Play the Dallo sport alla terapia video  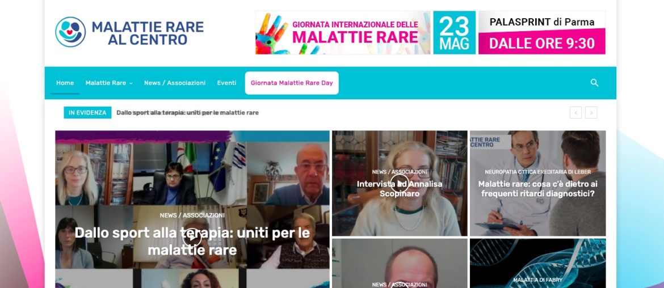[192, 237]
